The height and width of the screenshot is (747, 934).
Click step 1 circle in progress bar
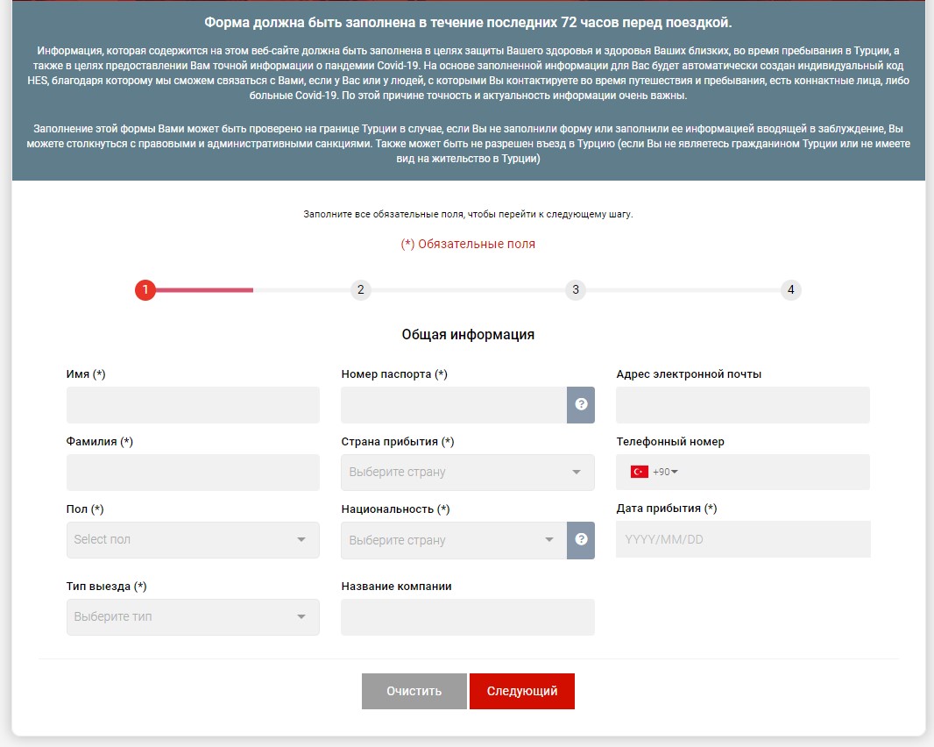click(145, 290)
